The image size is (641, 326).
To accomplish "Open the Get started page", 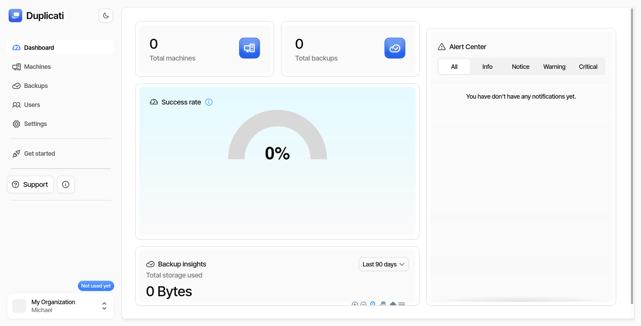I will pos(39,154).
